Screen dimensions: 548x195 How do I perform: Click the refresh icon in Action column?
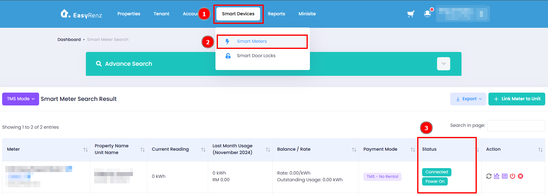489,176
